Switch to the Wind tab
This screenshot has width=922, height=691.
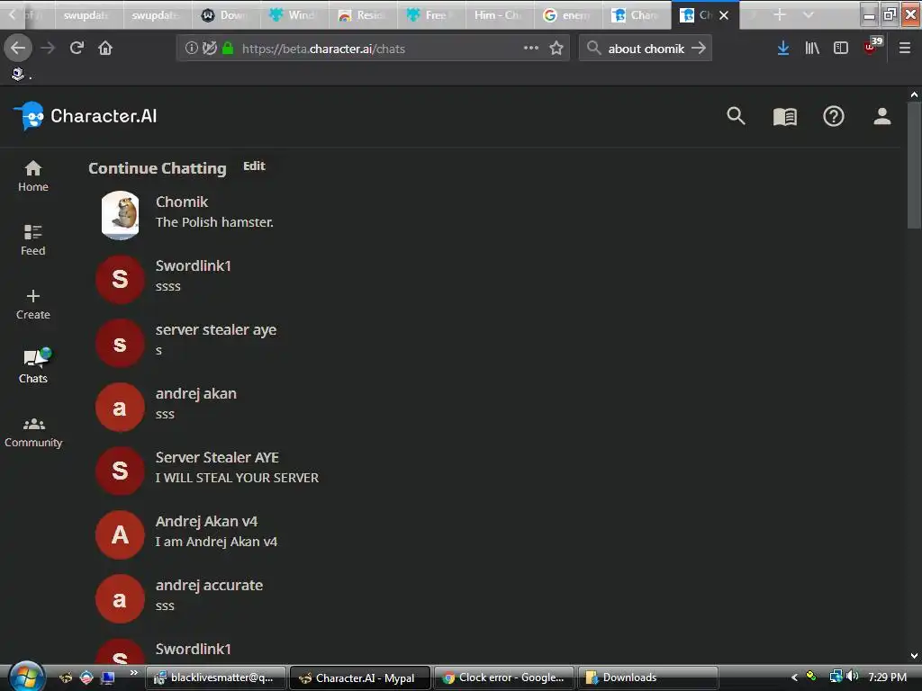click(294, 15)
